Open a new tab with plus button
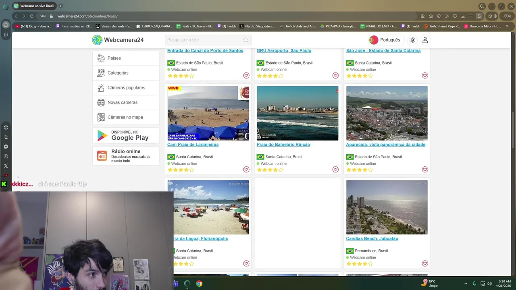Viewport: 516px width, 290px height. (x=60, y=6)
